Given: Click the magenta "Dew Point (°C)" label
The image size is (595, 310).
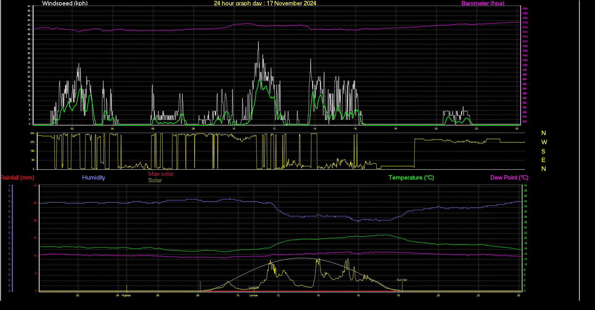Looking at the screenshot, I should click(x=509, y=177).
